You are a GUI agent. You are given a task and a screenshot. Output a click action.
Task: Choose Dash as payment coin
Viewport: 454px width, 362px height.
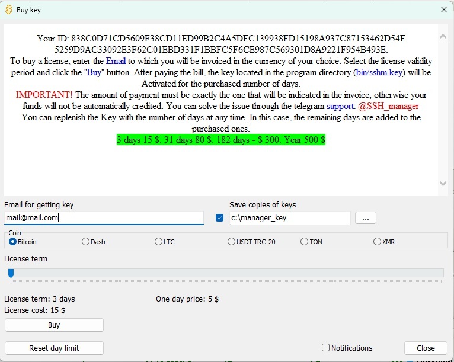[85, 242]
